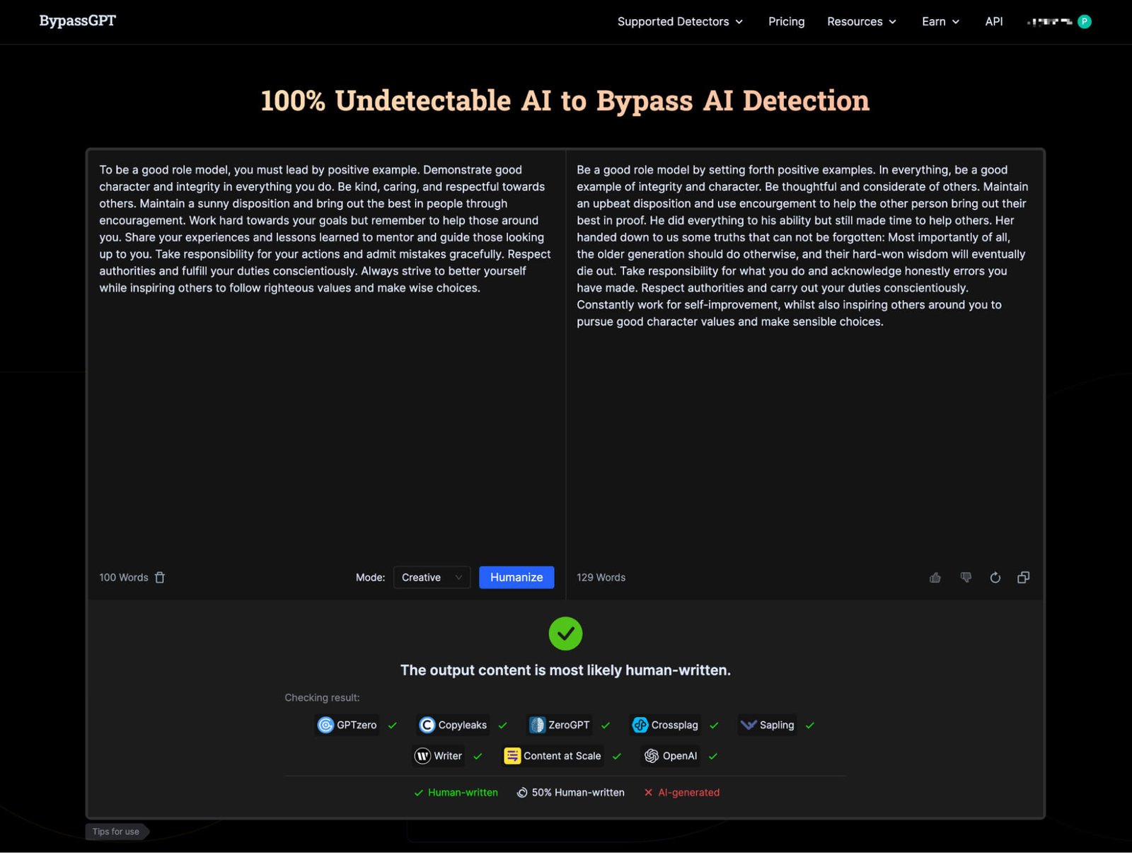Copy the humanized output using copy icon
Screen dimensions: 1132x853
[1023, 578]
